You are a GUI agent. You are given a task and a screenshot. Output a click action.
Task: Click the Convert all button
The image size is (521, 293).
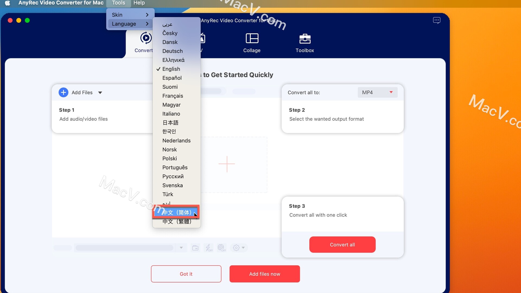click(342, 244)
